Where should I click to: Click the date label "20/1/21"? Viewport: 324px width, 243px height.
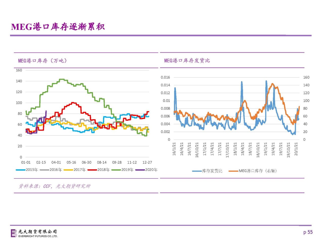click(296, 149)
